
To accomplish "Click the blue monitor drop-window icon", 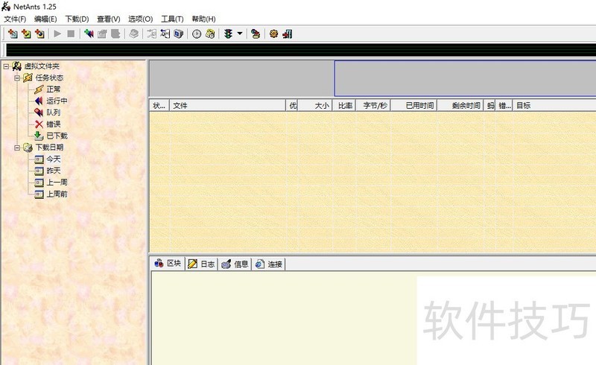I will point(178,34).
